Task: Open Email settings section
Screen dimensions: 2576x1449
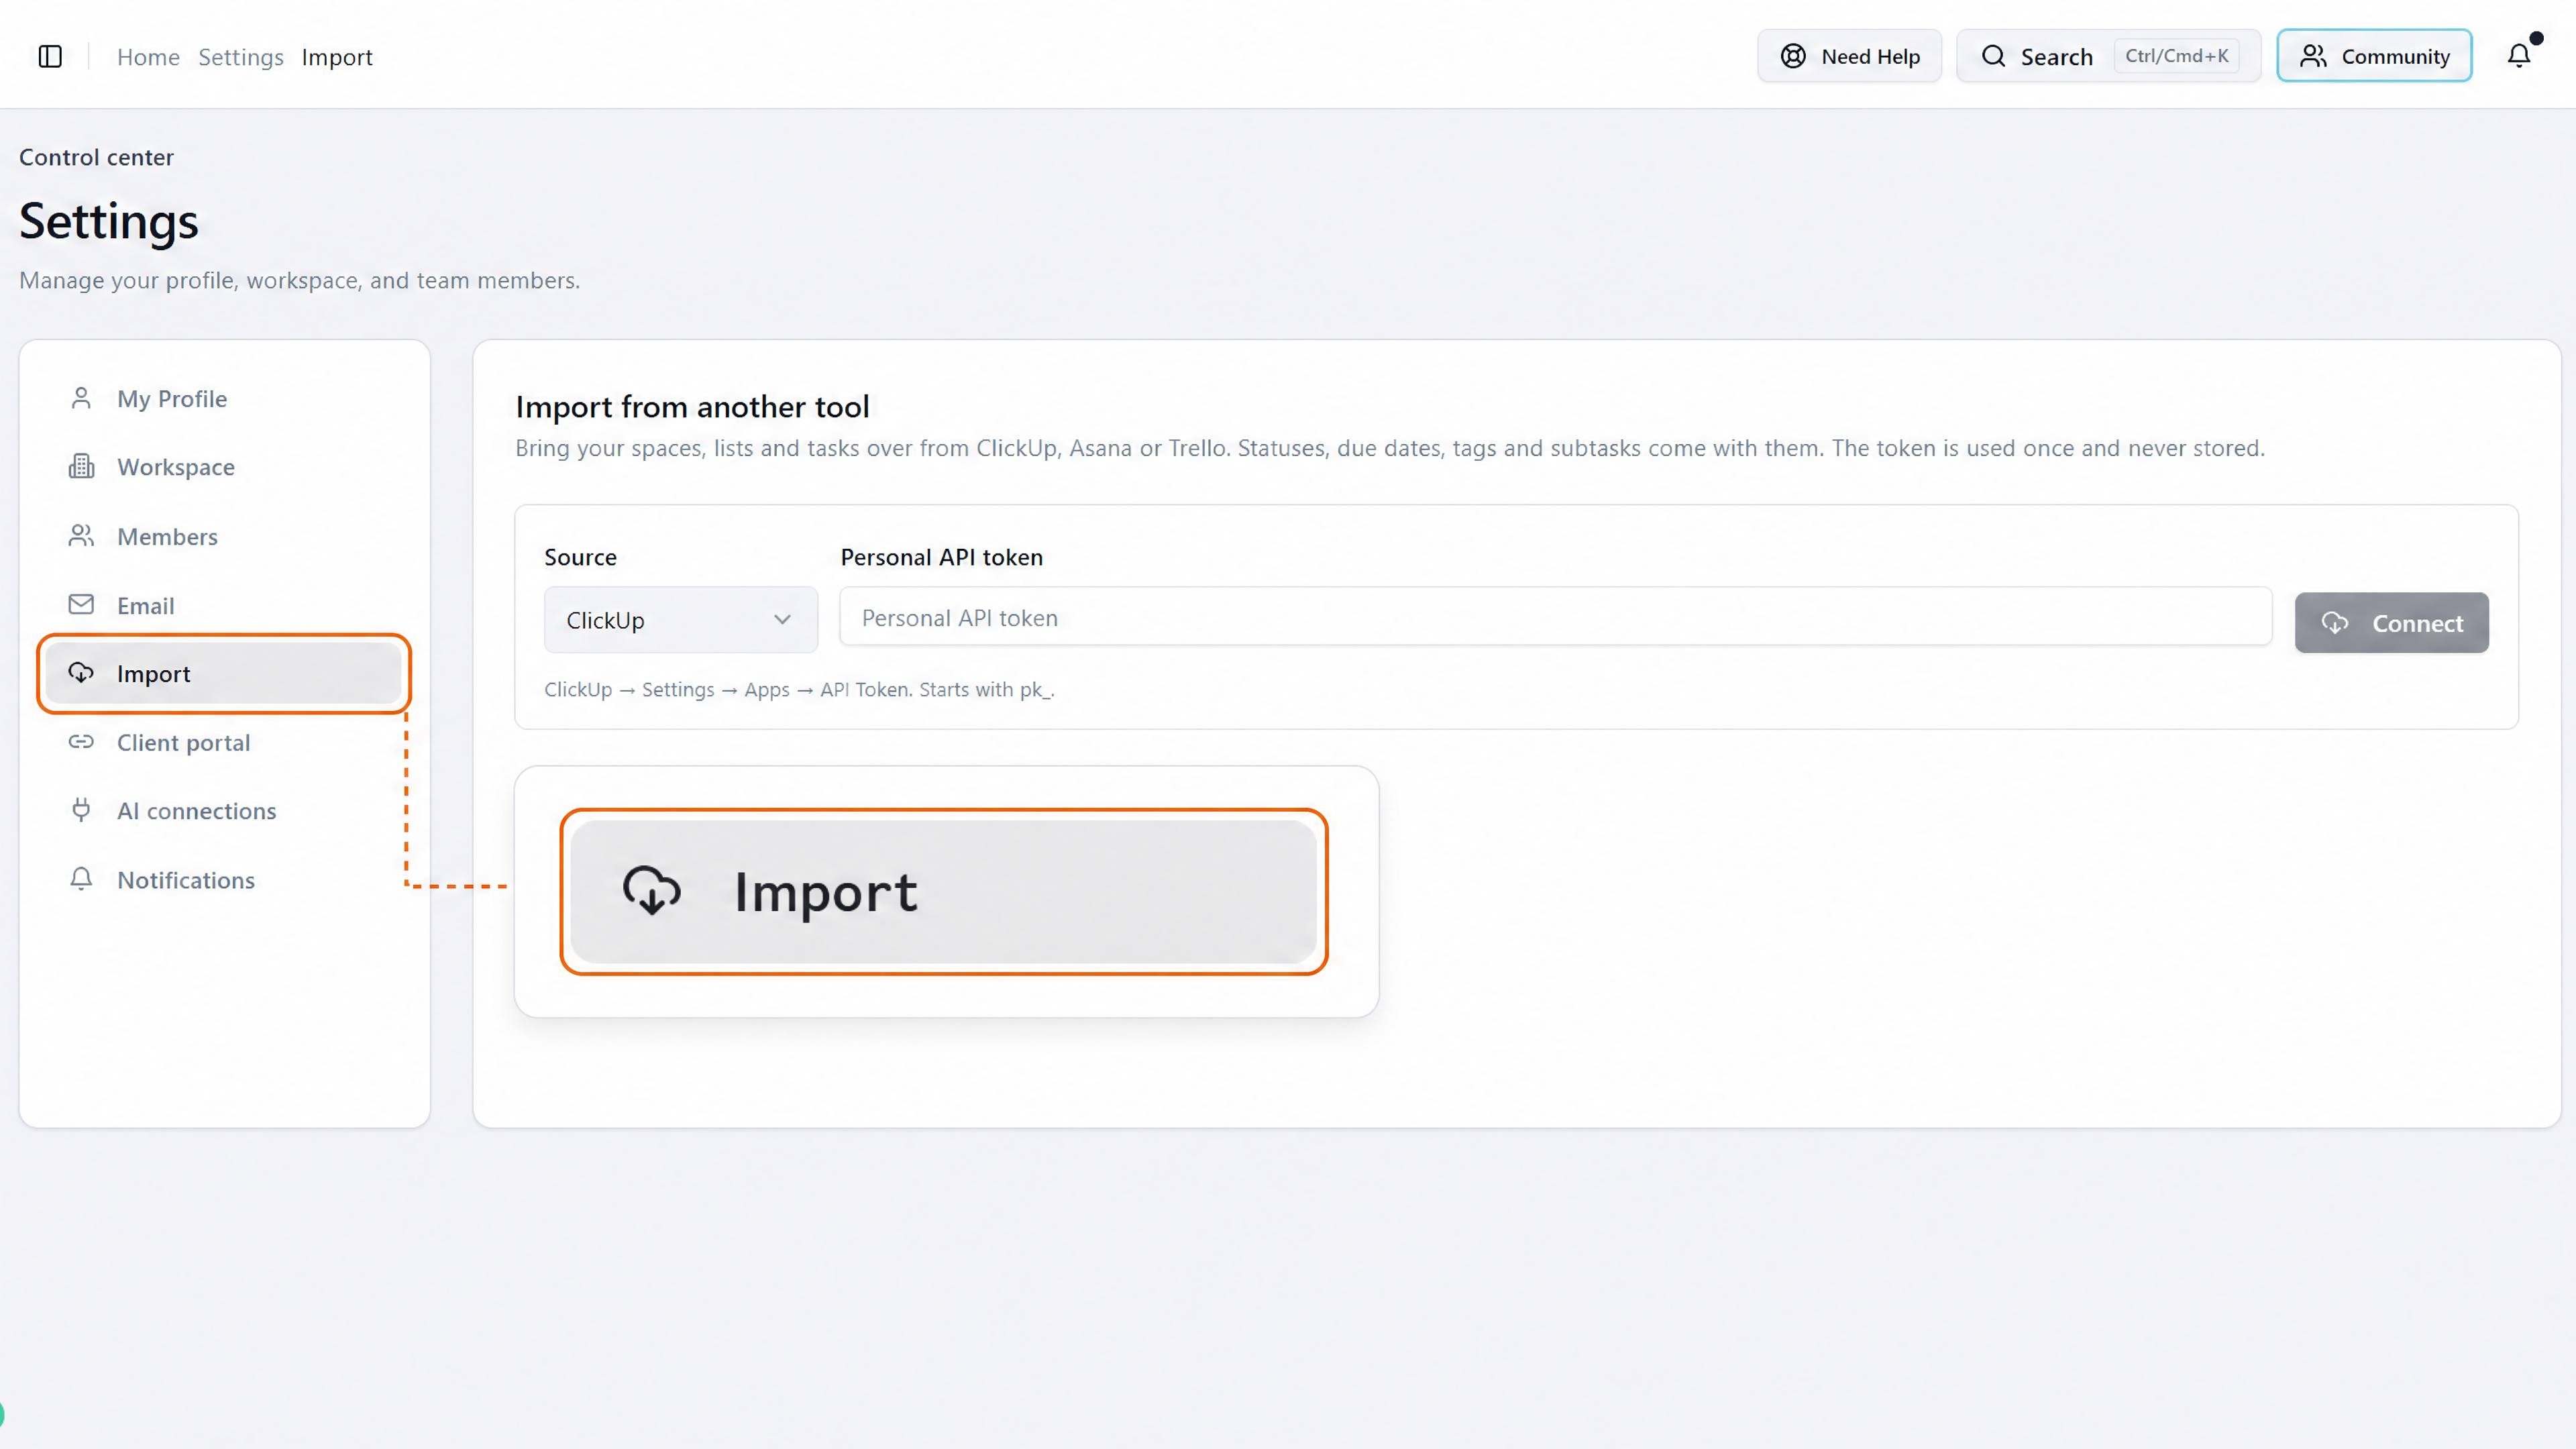Action: point(224,606)
